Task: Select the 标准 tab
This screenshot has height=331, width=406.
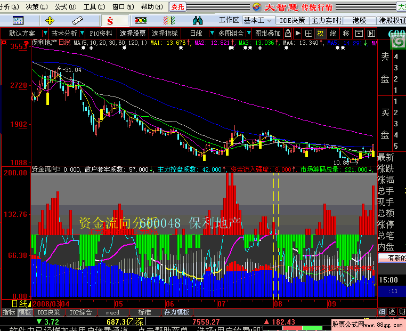Action: 144,312
